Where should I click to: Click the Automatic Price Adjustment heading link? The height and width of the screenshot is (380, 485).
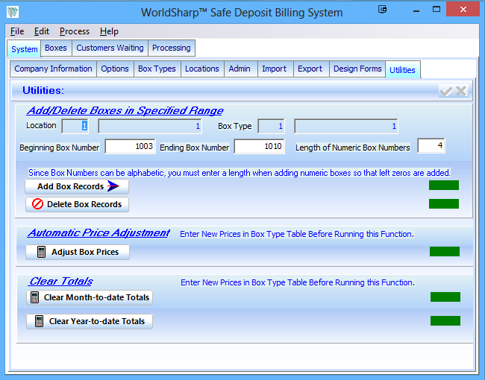coord(98,233)
